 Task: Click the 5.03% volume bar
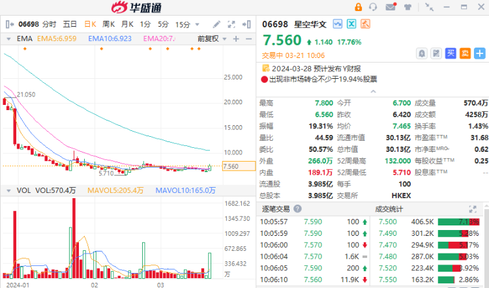coord(452,257)
